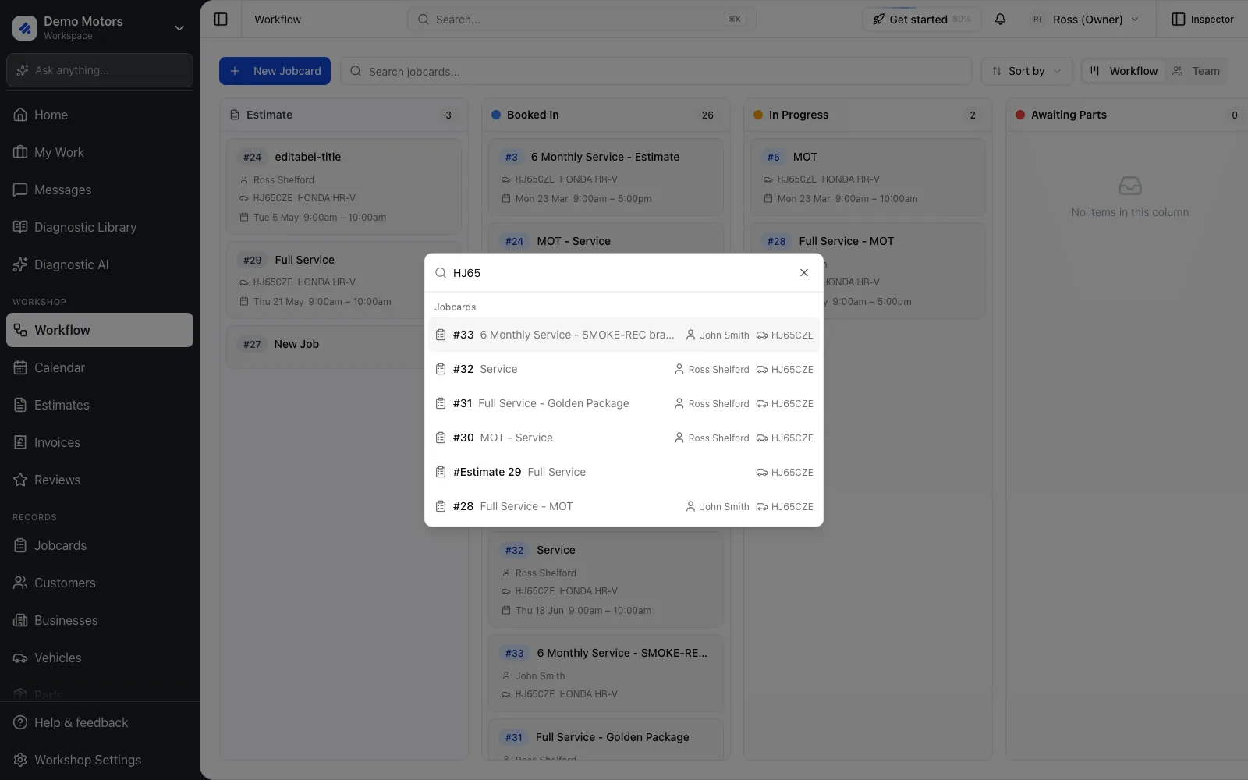Open the Invoices section
Screen dimensions: 1248x780
(100, 442)
